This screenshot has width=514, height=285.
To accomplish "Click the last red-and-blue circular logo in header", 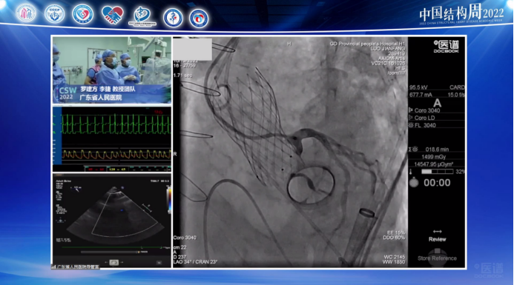I will pos(199,19).
